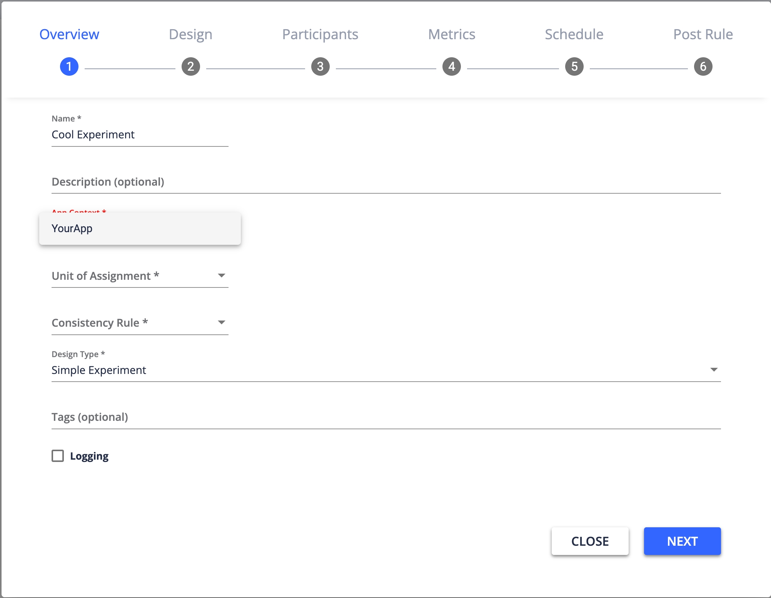Viewport: 771px width, 598px height.
Task: Click the step 5 circle icon
Action: (574, 67)
